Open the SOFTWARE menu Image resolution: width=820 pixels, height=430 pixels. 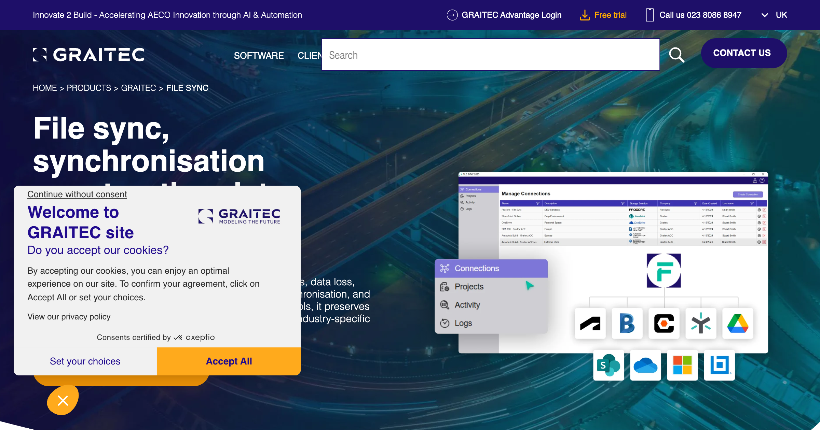coord(259,55)
